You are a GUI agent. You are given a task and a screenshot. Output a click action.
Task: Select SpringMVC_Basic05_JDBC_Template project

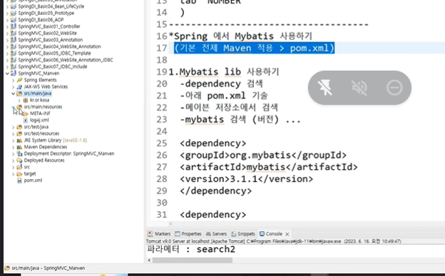coord(54,53)
